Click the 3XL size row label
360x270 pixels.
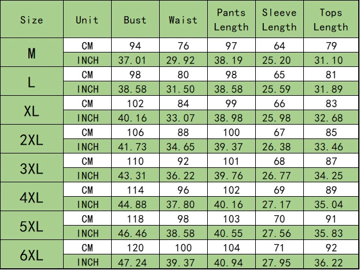pyautogui.click(x=31, y=168)
